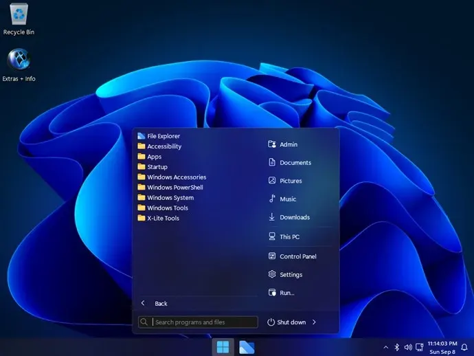Image resolution: width=474 pixels, height=356 pixels.
Task: Click the Accessibility folder icon
Action: point(142,146)
